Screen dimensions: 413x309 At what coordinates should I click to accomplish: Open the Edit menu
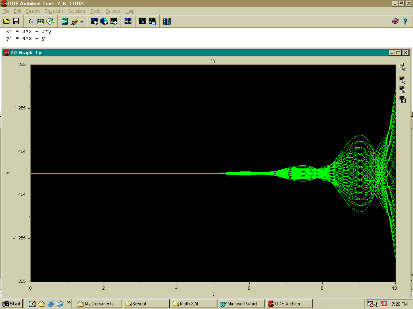(17, 11)
